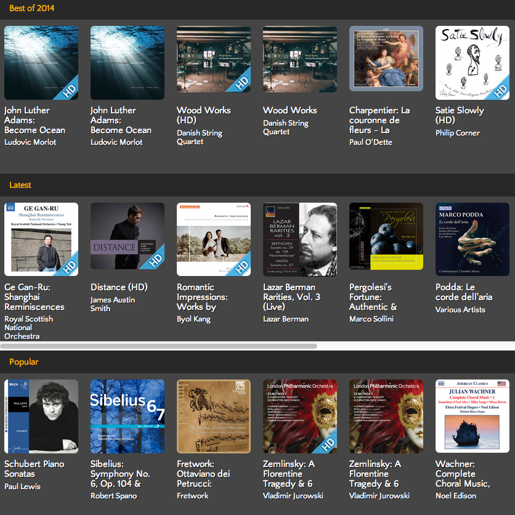The image size is (515, 515).
Task: Open the Charpentier album cover artwork
Action: [x=386, y=59]
